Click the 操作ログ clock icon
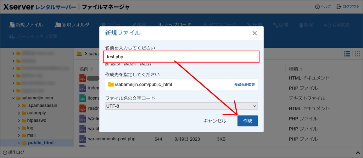363x158 pixels. pyautogui.click(x=5, y=152)
